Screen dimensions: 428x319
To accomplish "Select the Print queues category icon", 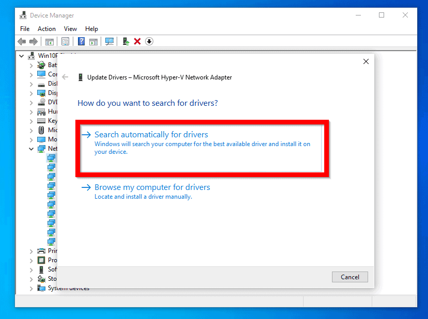I will [x=41, y=251].
